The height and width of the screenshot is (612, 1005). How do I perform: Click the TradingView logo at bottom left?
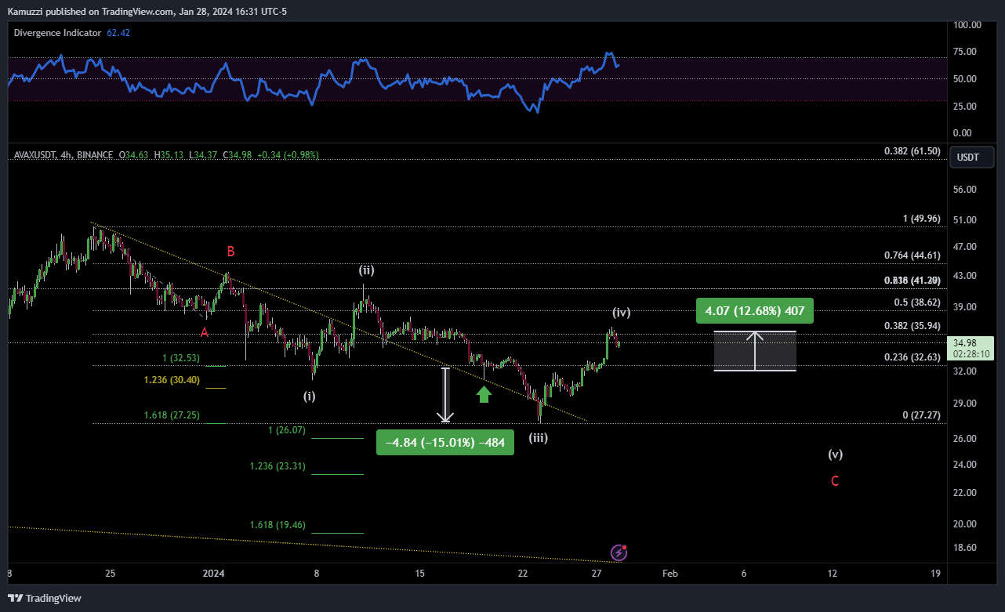click(x=46, y=598)
